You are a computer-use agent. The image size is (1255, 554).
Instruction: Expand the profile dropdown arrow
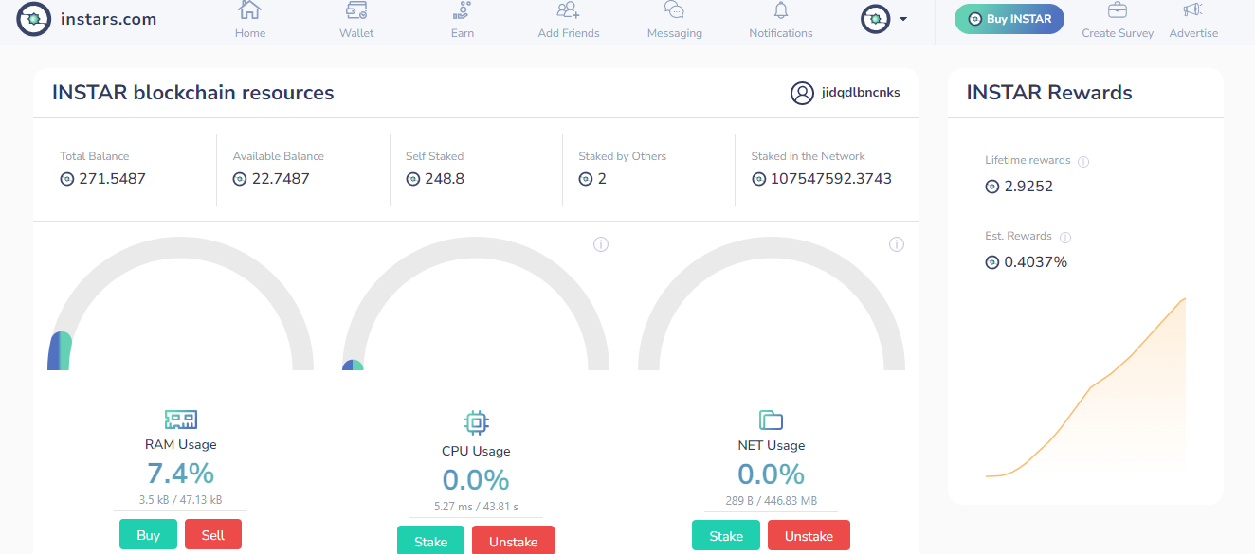tap(903, 19)
